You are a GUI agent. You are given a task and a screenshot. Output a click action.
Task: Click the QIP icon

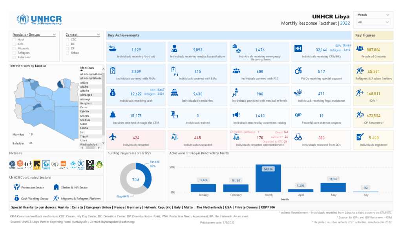298,115
